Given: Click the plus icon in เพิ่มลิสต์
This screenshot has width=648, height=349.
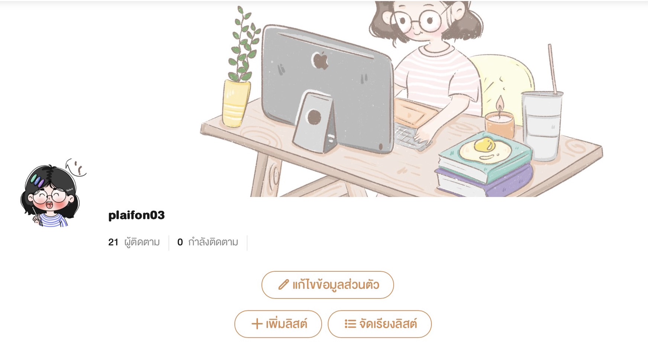Looking at the screenshot, I should (257, 324).
